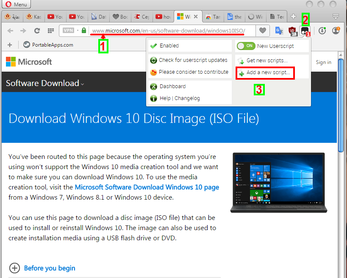Screen dimensions: 347x278
Task: Go forward with the forward arrow
Action: 23,31
